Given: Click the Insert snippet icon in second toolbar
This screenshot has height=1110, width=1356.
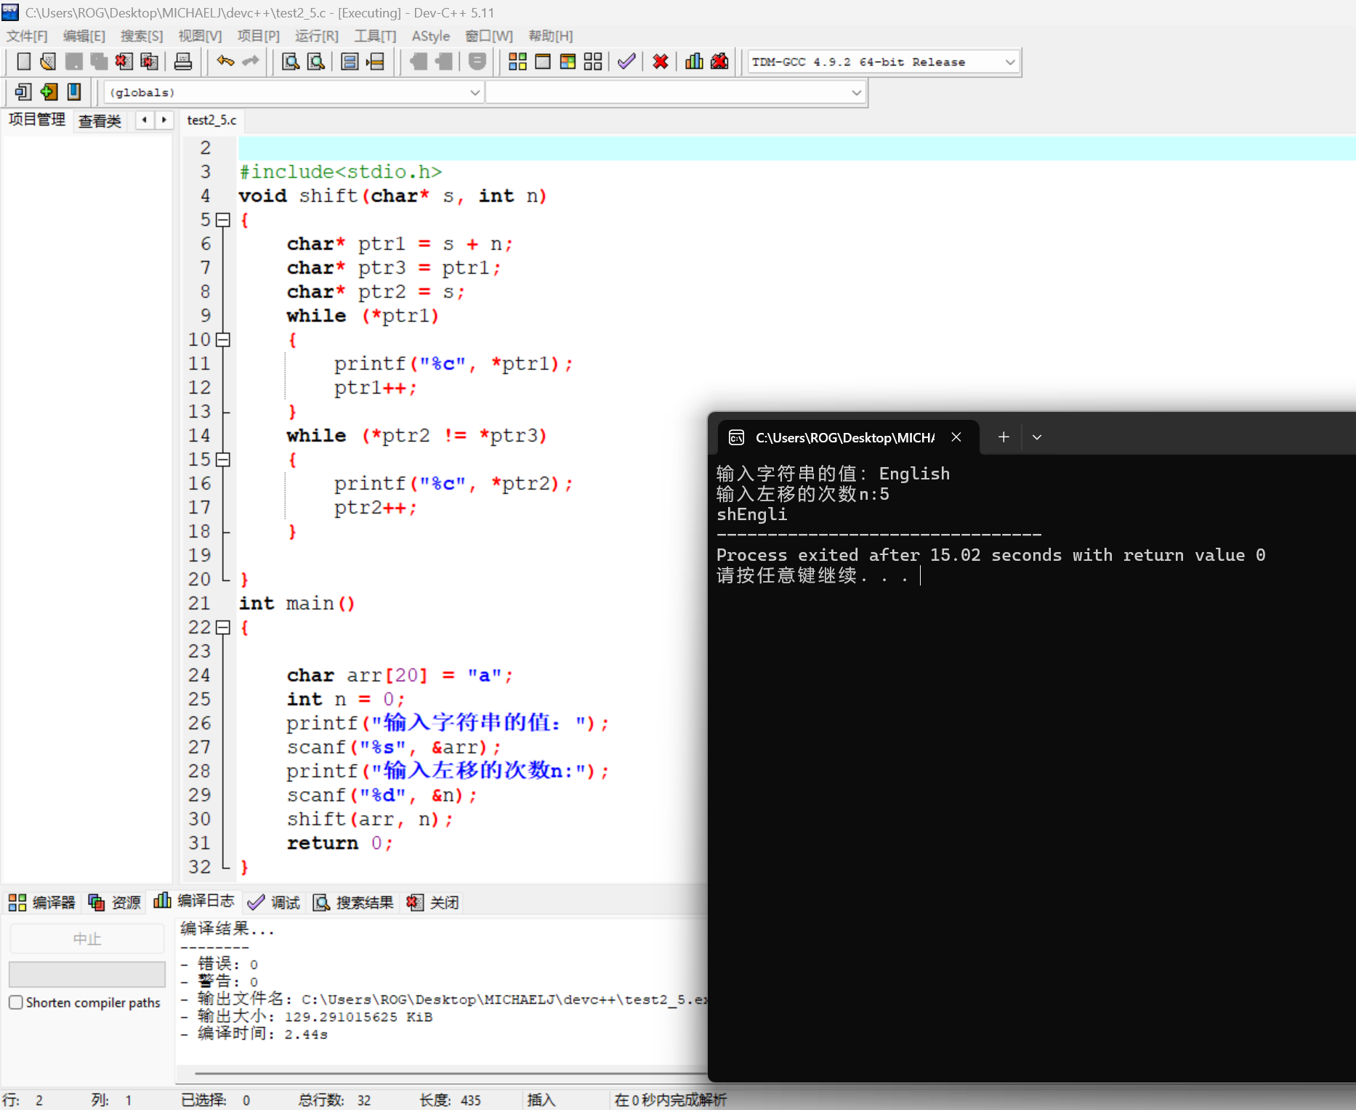Looking at the screenshot, I should [x=23, y=92].
